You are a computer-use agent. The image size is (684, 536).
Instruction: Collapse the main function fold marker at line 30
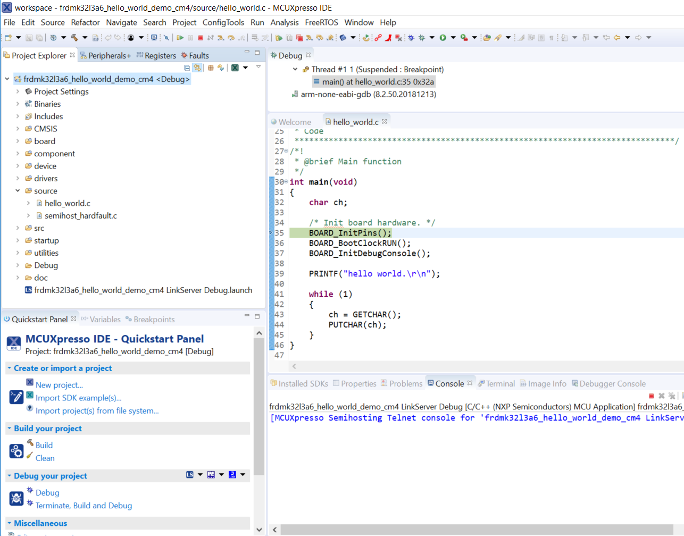286,182
